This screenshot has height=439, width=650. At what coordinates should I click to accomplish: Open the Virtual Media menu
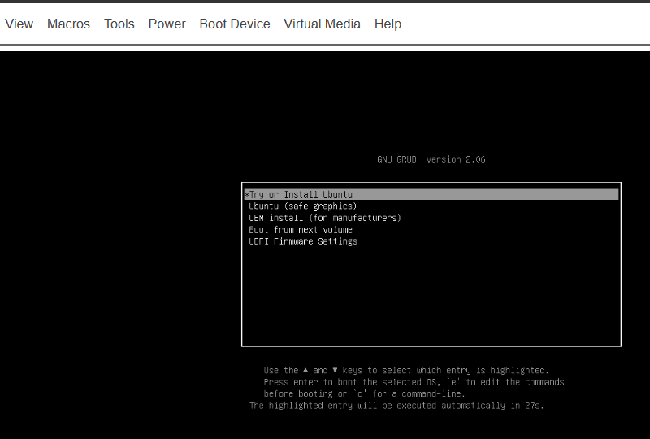322,24
